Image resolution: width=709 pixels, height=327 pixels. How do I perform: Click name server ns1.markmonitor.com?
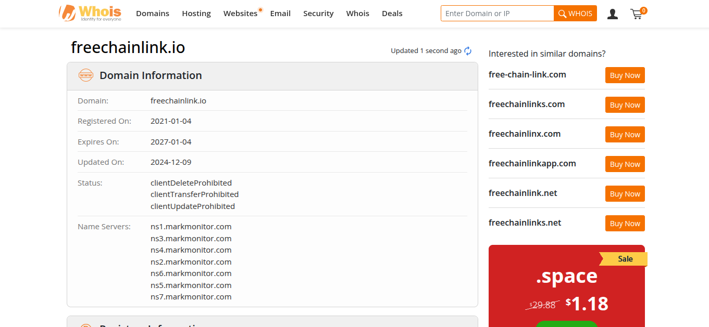click(x=191, y=227)
